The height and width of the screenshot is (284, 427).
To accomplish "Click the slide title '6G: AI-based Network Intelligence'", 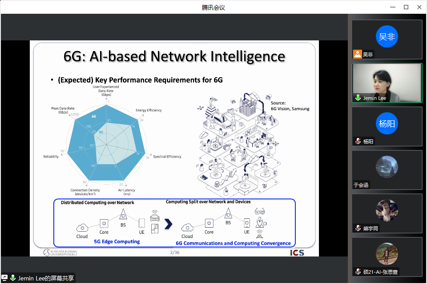I will click(174, 56).
